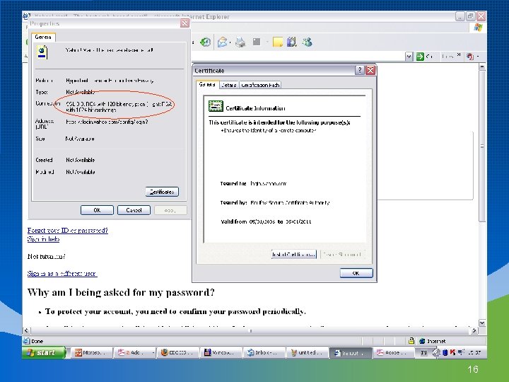Click the page icon in Properties dialog
Image resolution: width=509 pixels, height=382 pixels.
click(x=42, y=52)
